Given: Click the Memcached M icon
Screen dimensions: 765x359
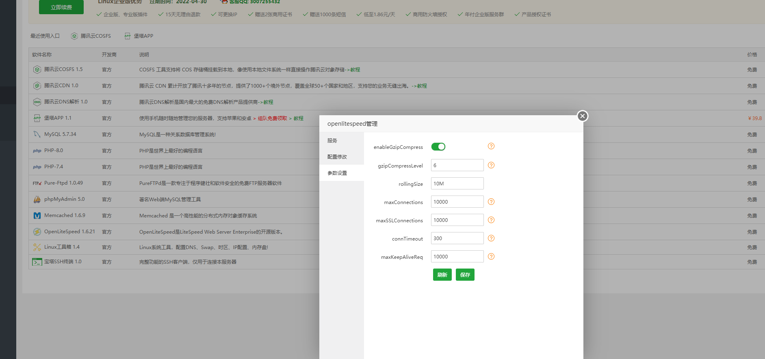Looking at the screenshot, I should tap(37, 215).
